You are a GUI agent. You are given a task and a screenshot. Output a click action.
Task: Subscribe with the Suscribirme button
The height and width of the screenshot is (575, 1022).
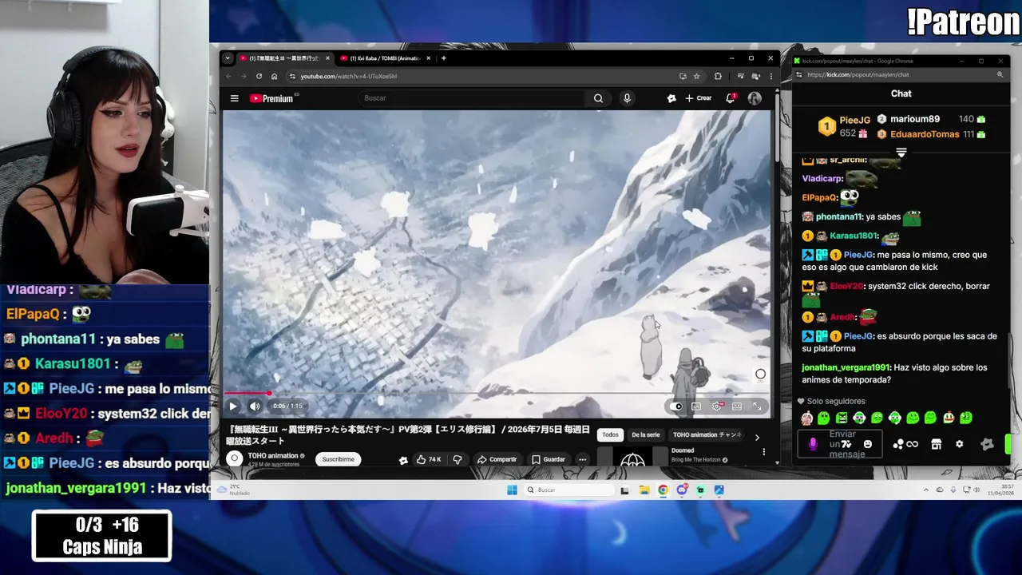pos(339,459)
